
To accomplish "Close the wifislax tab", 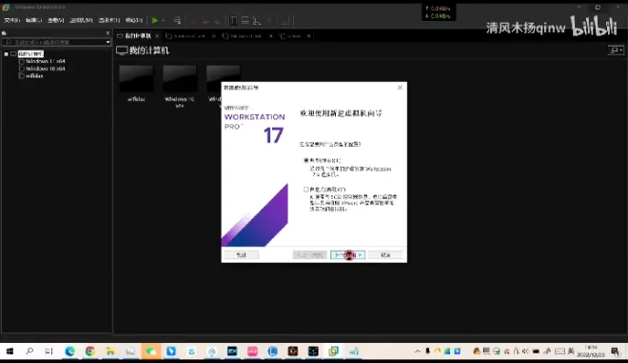I will tap(309, 36).
